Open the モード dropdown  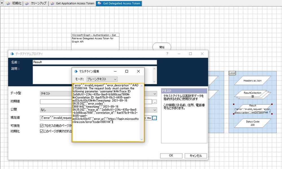click(x=102, y=79)
